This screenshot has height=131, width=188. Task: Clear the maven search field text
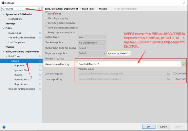click(x=39, y=9)
